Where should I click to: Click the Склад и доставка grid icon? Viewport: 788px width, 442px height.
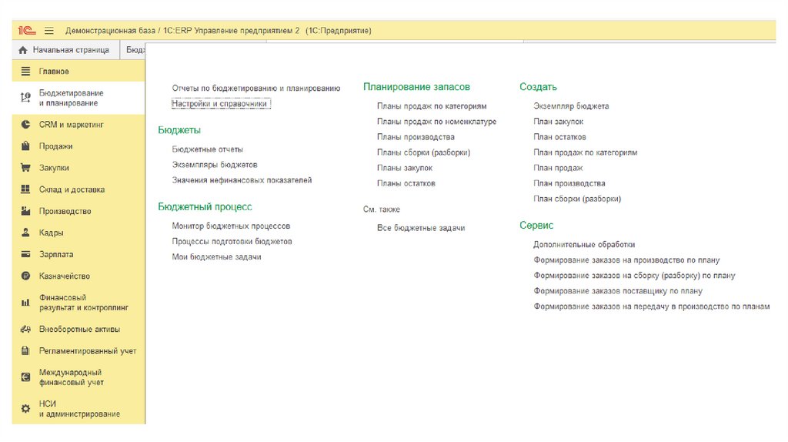click(25, 189)
